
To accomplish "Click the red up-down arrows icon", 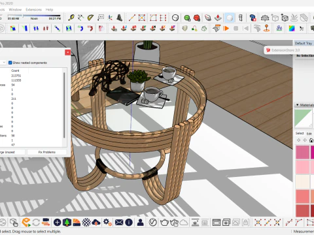I will coord(46,28).
